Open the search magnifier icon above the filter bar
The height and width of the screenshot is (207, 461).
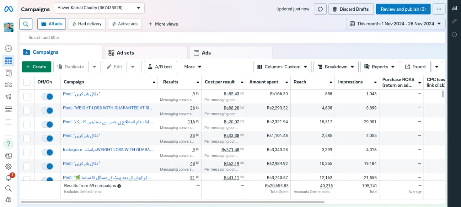tap(26, 24)
